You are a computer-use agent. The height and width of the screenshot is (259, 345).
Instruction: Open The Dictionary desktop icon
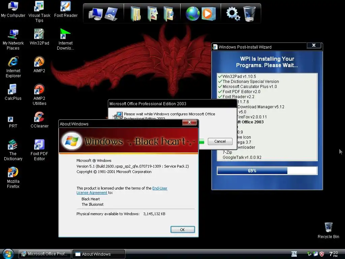pyautogui.click(x=13, y=150)
